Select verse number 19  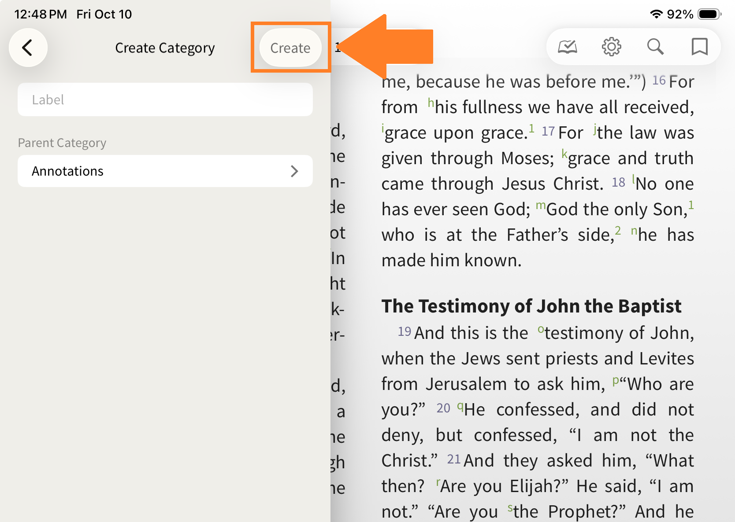404,331
